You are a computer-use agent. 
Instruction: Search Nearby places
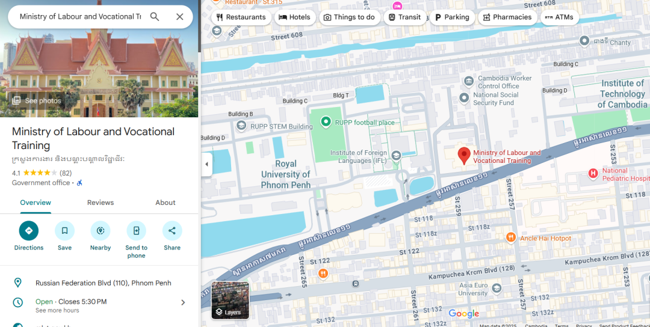pos(101,231)
